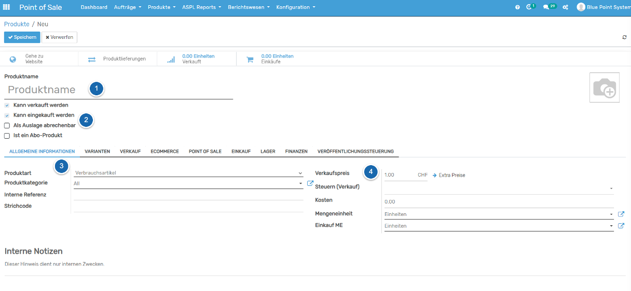
Task: Switch to the Einkauf tab
Action: (241, 151)
